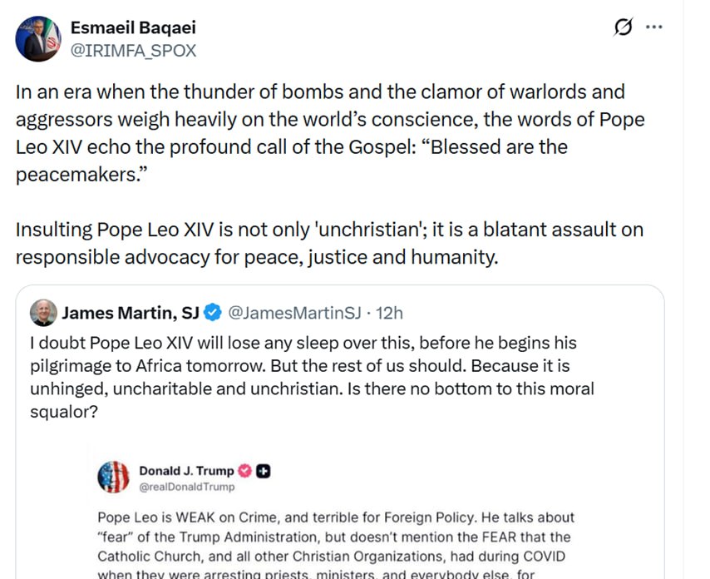Click Donald J. Trump's flag avatar
Viewport: 710px width, 579px height.
click(x=114, y=478)
